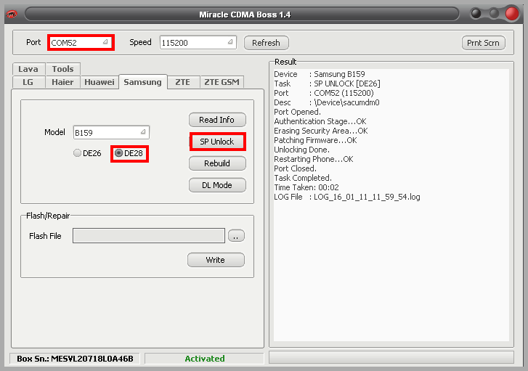Expand the Model B159 dropdown
This screenshot has height=371, width=528.
tap(111, 132)
